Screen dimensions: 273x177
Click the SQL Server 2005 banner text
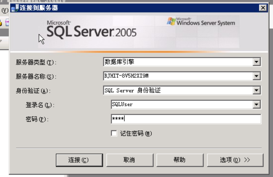click(92, 30)
